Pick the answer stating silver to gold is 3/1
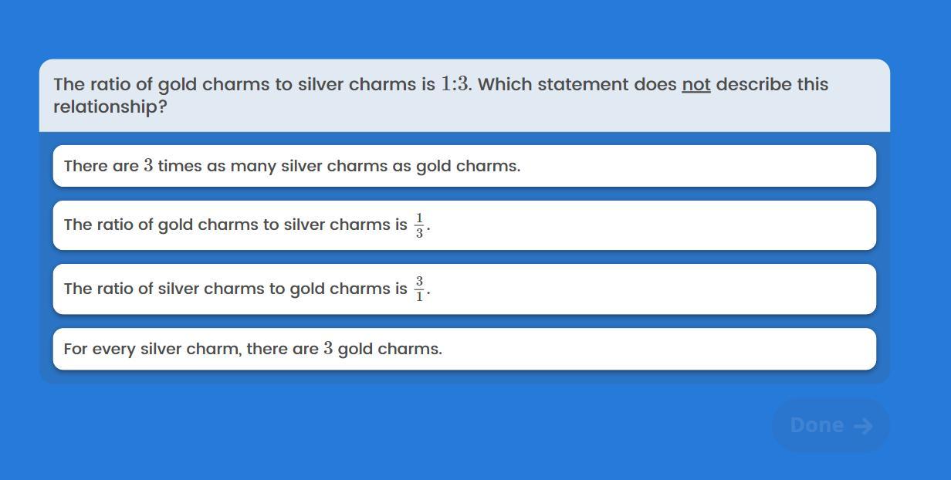 (x=464, y=289)
